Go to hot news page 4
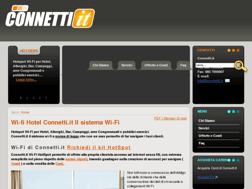The image size is (252, 189). pos(40,98)
